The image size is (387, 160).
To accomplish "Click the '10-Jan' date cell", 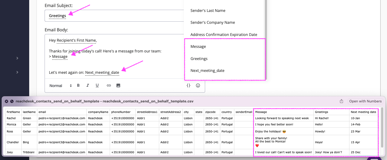I will coord(363,118).
